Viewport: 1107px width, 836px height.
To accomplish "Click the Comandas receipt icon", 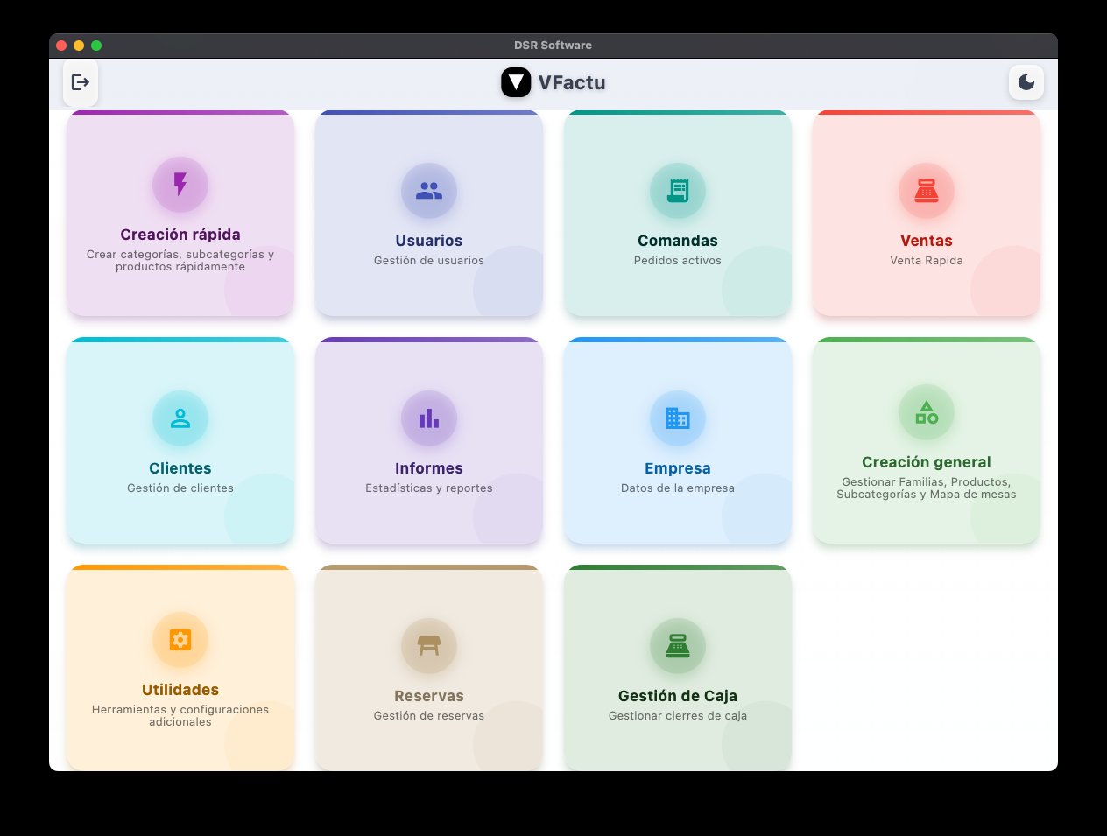I will 677,190.
